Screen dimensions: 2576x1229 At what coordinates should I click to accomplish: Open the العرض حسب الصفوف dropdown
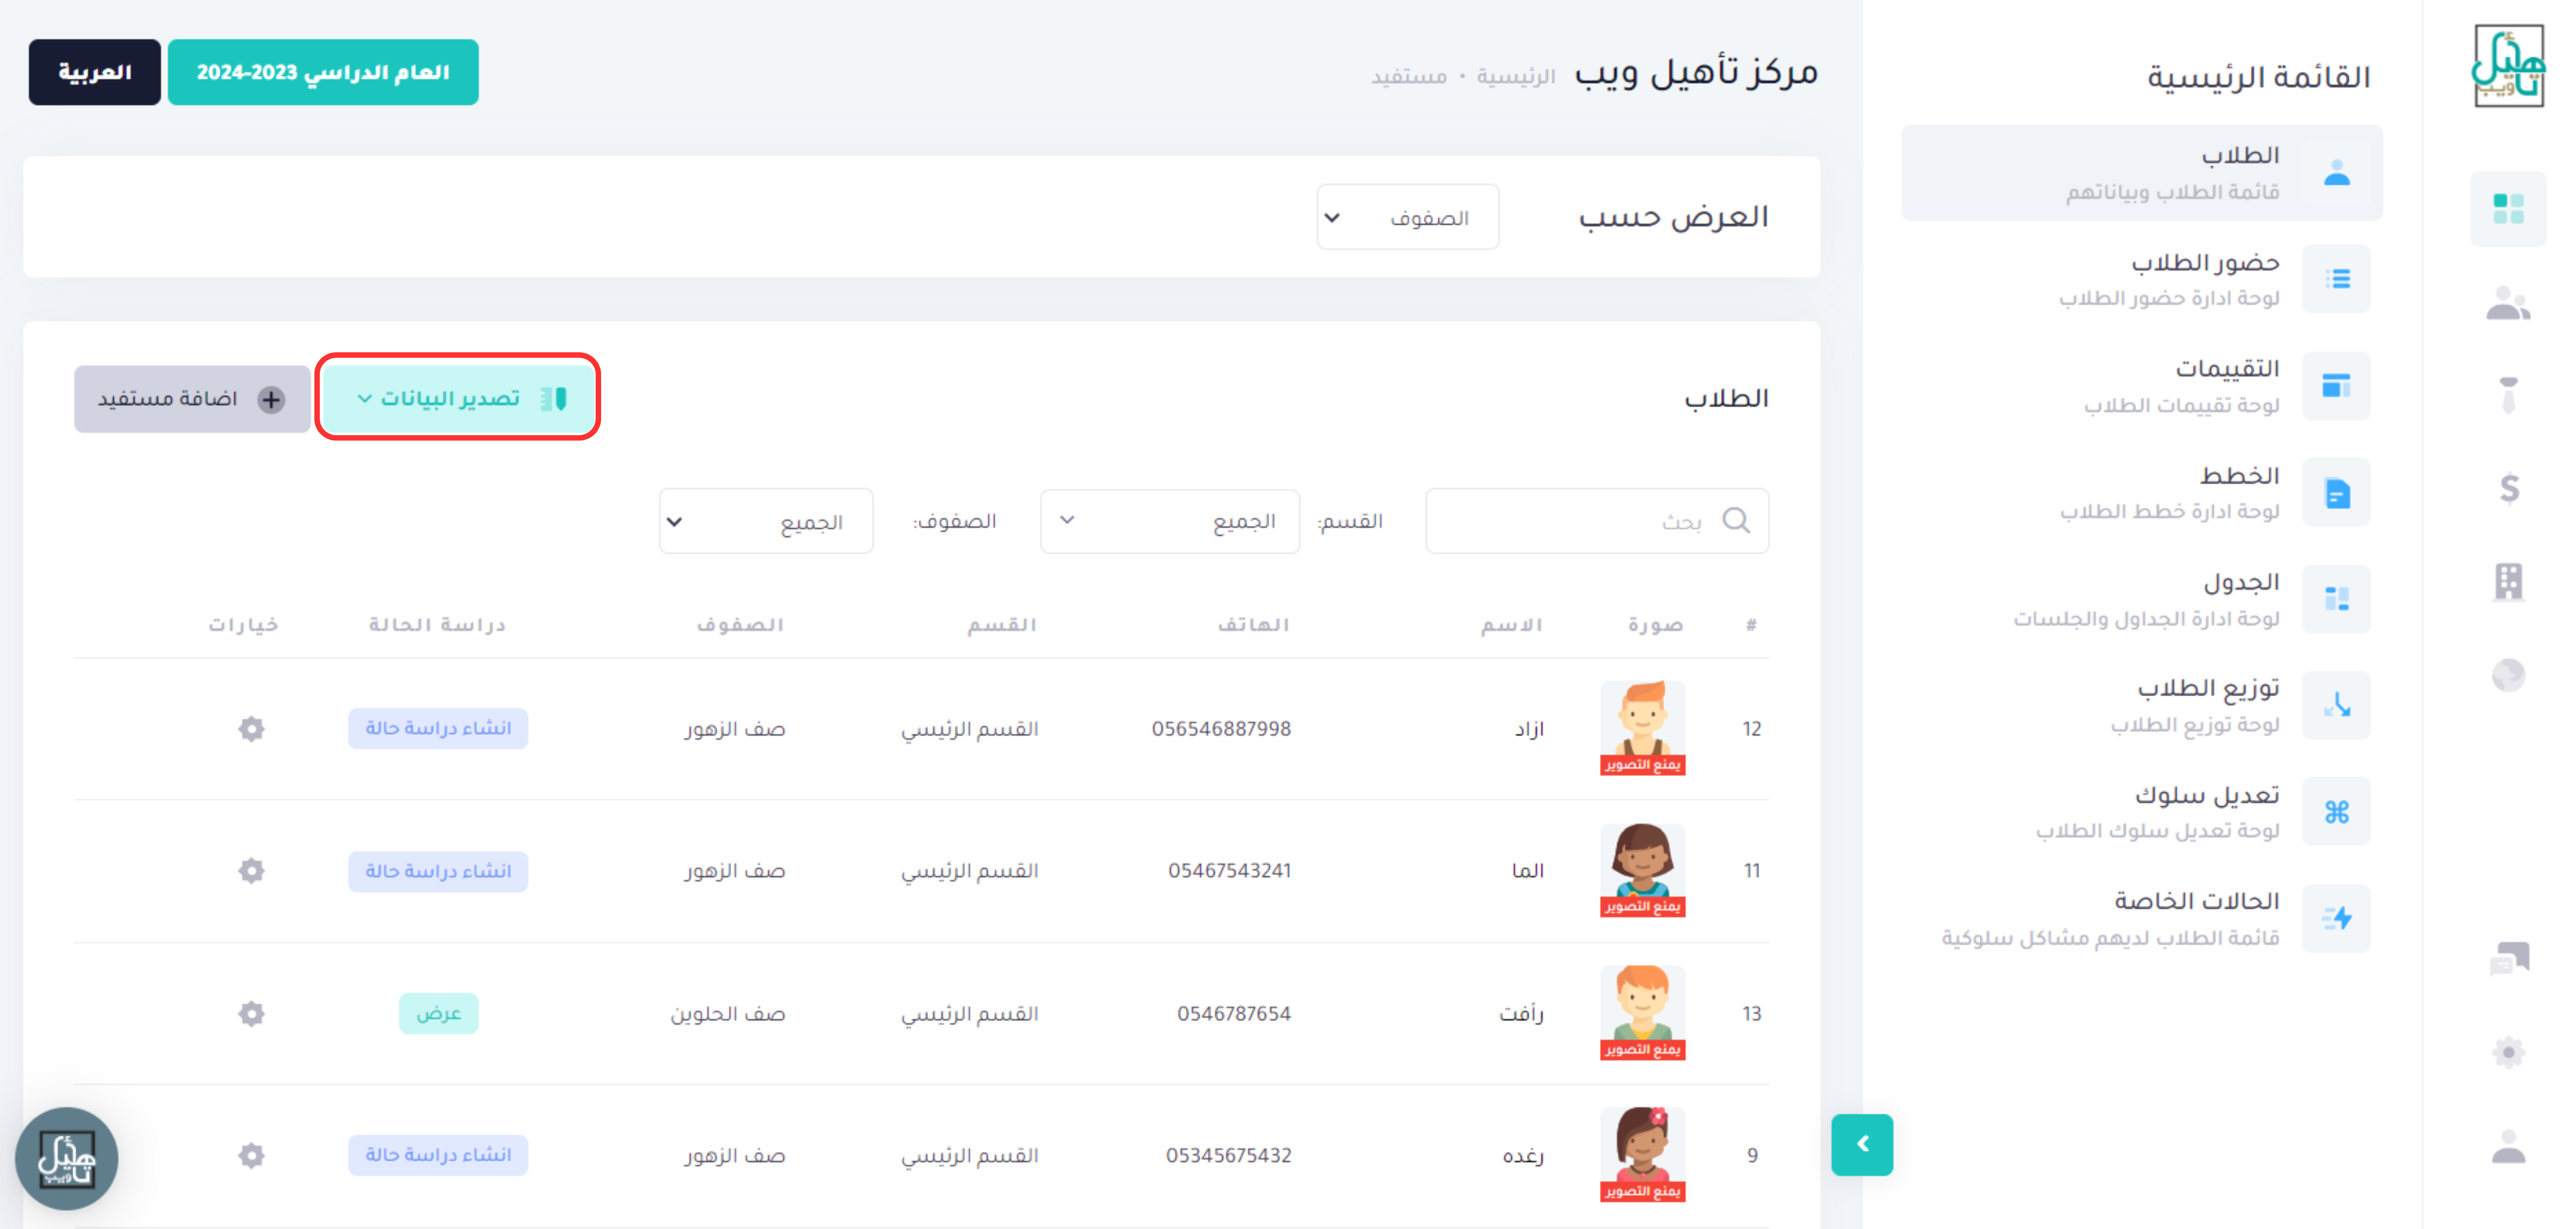coord(1408,217)
